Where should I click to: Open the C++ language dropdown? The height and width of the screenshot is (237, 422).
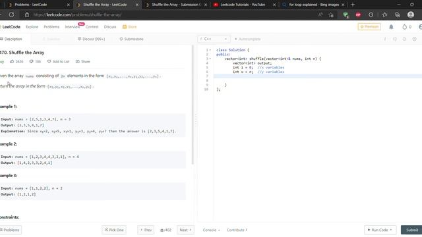point(214,39)
